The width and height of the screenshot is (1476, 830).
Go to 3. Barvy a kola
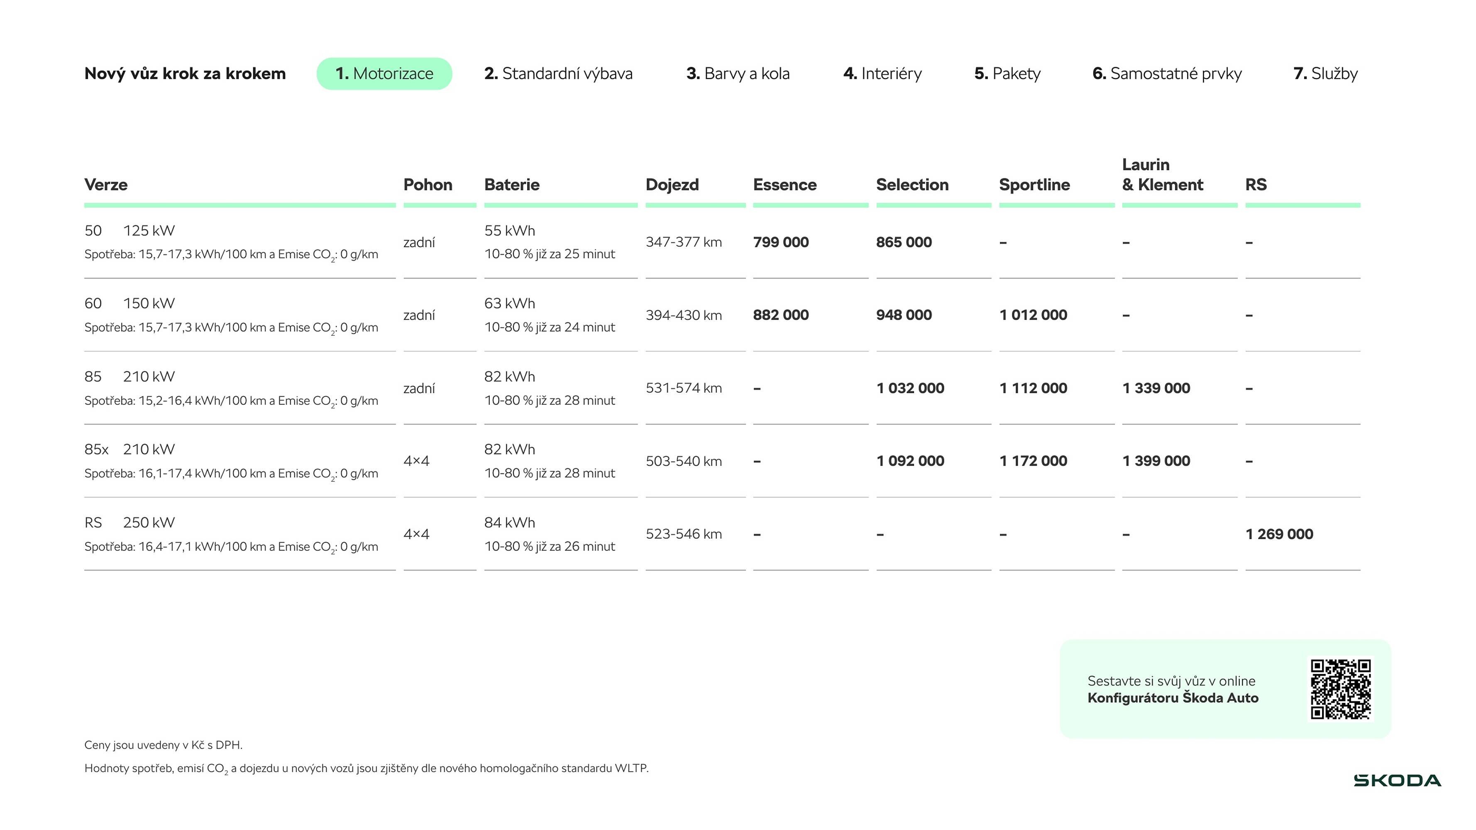(738, 73)
